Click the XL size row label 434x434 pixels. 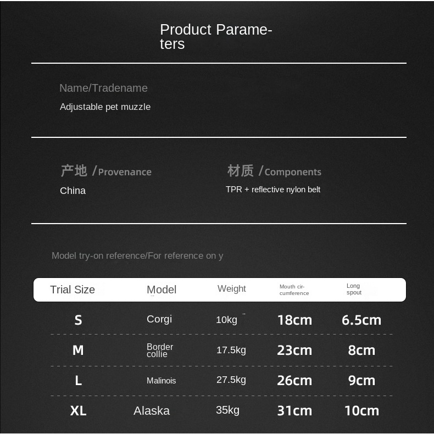click(x=79, y=411)
